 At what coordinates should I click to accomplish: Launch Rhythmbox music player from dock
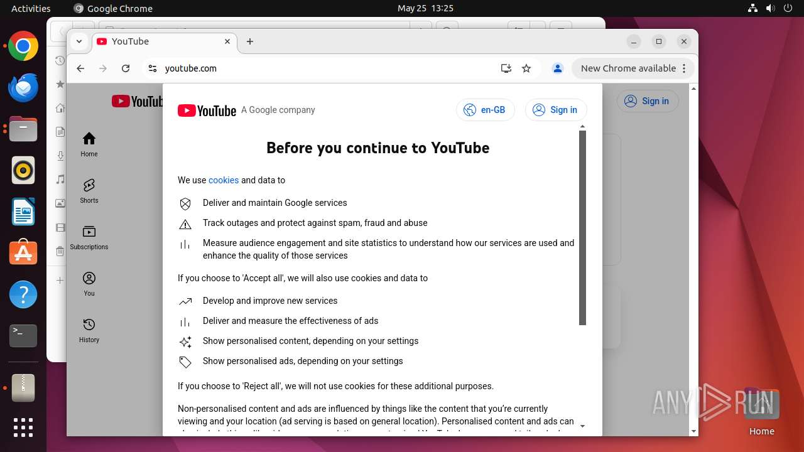tap(23, 170)
